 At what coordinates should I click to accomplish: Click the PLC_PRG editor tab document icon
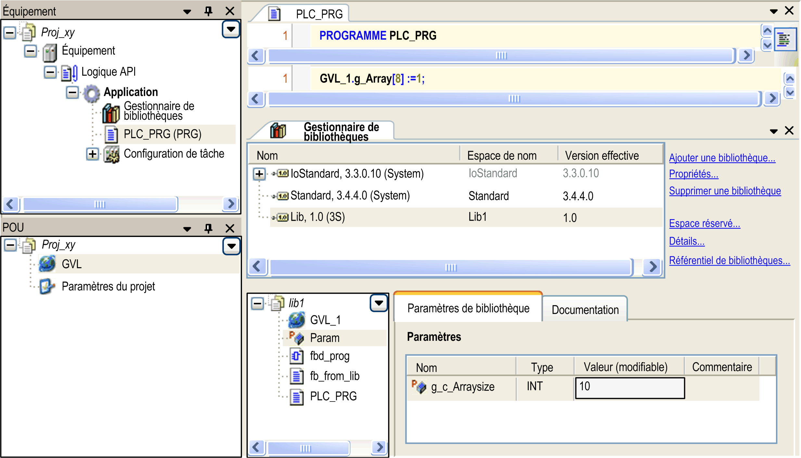[274, 14]
